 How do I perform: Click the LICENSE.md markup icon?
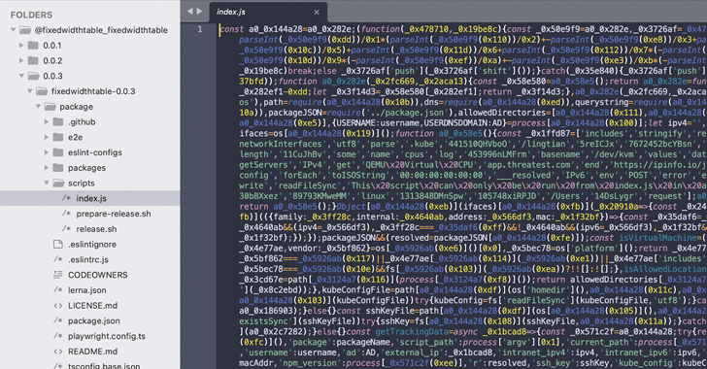coord(57,305)
